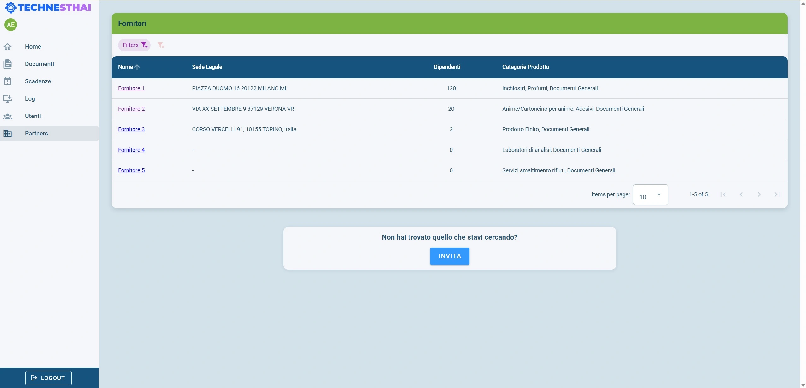
Task: Open the Fornitore 3 link
Action: click(x=131, y=129)
